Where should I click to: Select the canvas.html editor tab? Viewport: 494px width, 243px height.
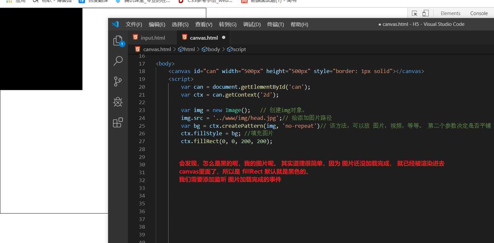tap(203, 38)
